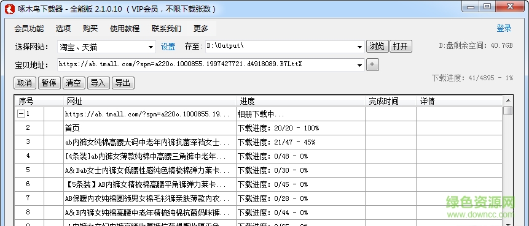Click the 设置 link
The height and width of the screenshot is (226, 529).
168,47
